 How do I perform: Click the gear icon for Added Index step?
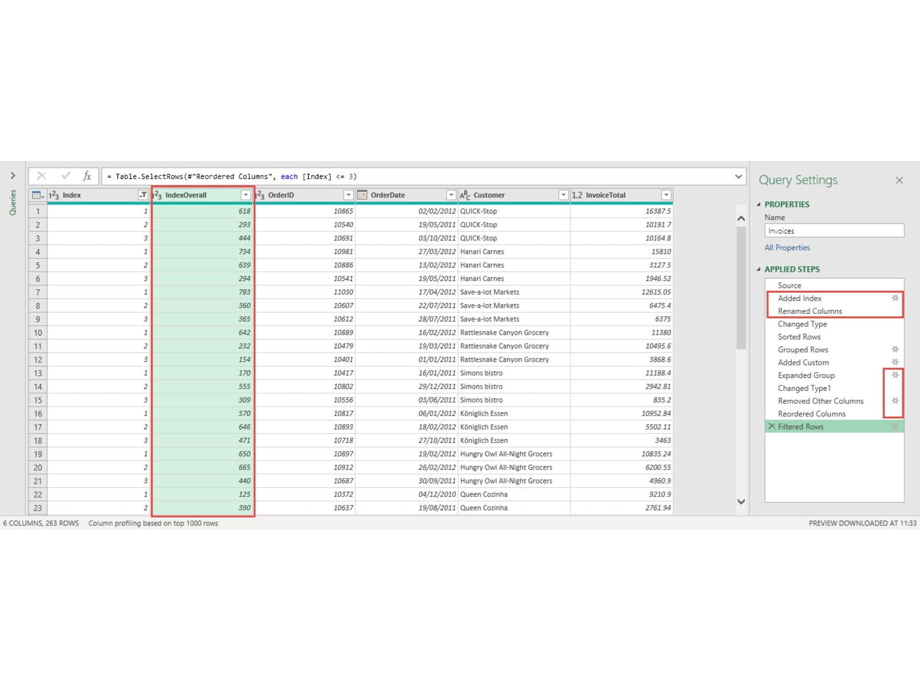pos(895,298)
